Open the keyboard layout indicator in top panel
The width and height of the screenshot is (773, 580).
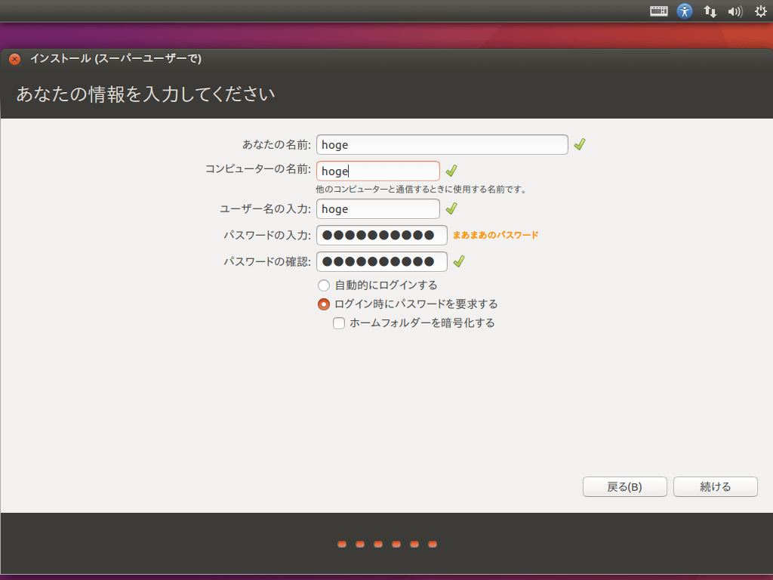point(658,11)
